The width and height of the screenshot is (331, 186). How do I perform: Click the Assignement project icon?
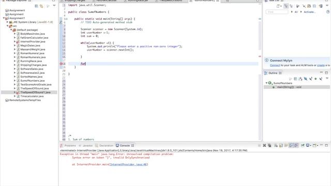click(x=7, y=10)
